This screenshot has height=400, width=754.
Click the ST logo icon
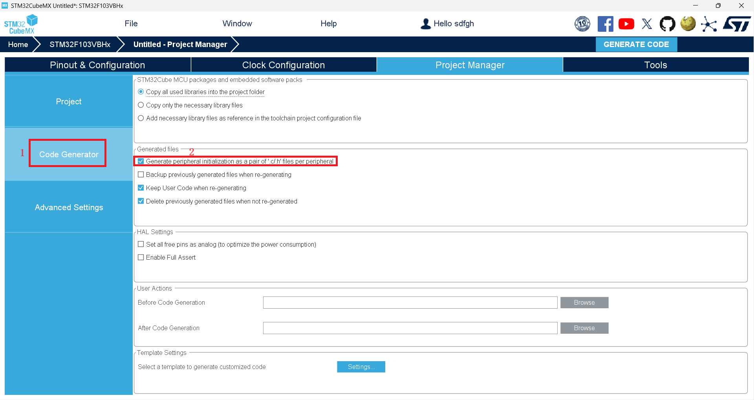coord(737,24)
